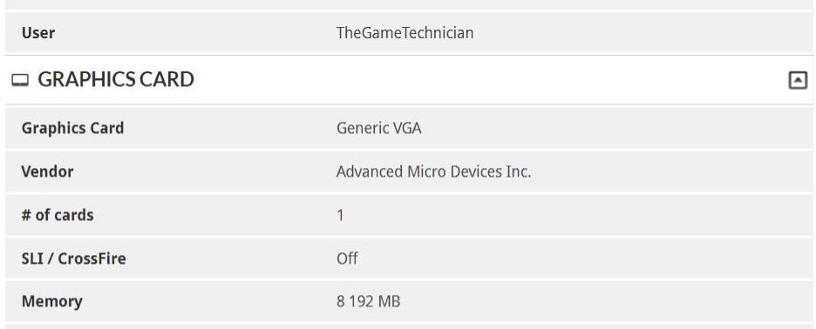Click the empty space in Vendor row

(671, 171)
